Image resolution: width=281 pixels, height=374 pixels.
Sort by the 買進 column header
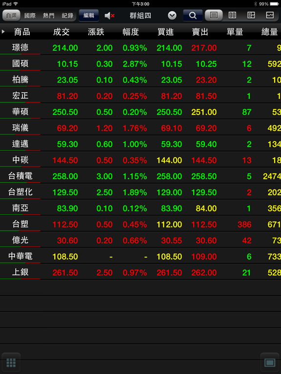click(165, 32)
